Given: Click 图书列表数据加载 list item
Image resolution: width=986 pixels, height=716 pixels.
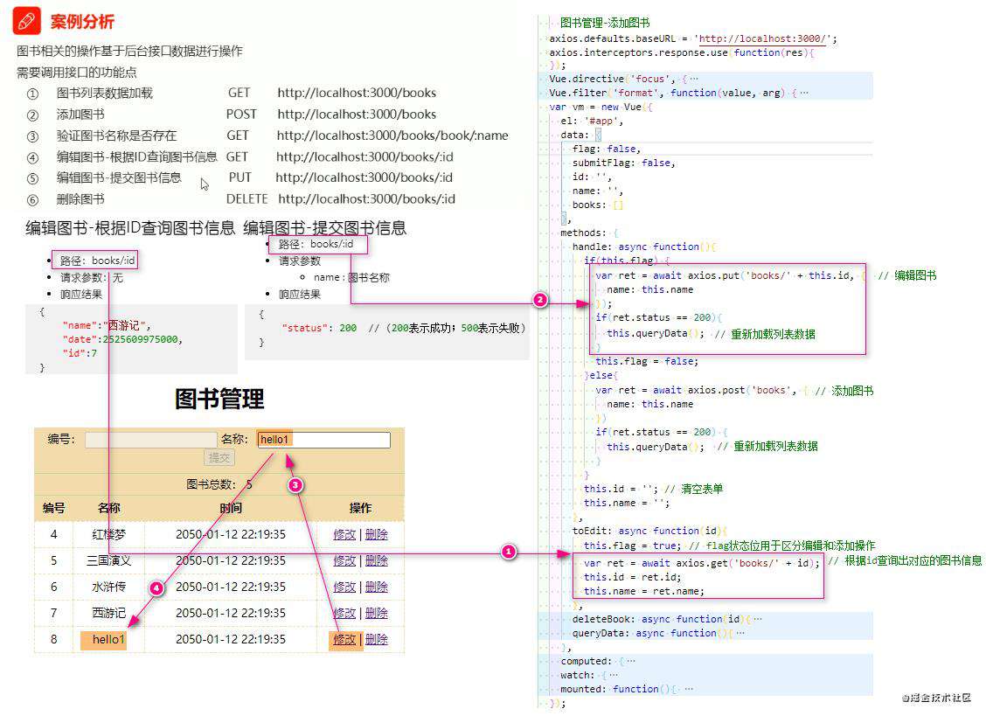Looking at the screenshot, I should [x=104, y=94].
